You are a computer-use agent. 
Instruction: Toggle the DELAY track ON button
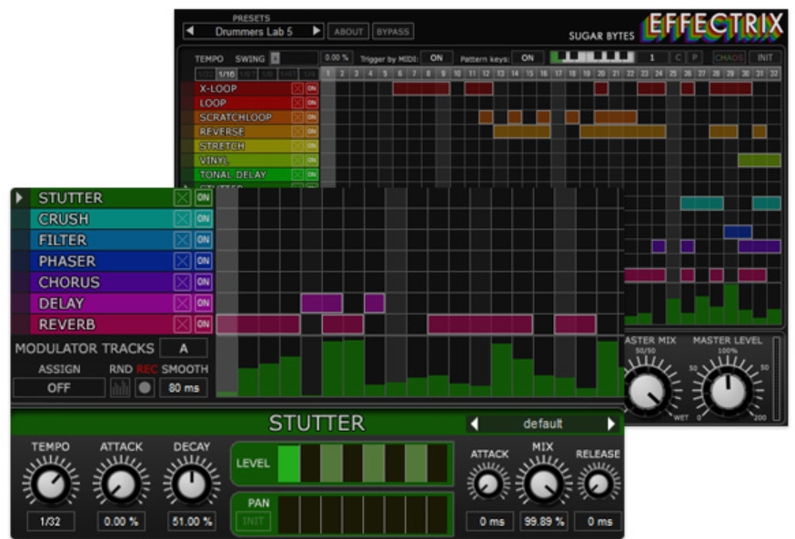tap(204, 303)
